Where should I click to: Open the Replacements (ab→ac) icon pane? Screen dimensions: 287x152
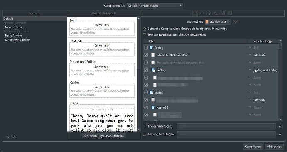click(216, 13)
